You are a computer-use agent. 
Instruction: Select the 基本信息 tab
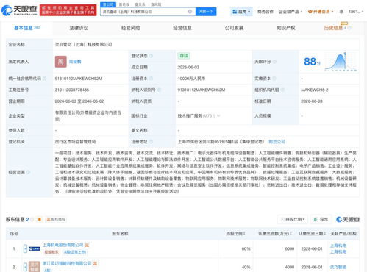point(27,28)
